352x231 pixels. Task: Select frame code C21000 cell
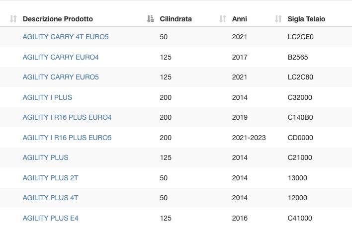click(x=300, y=157)
